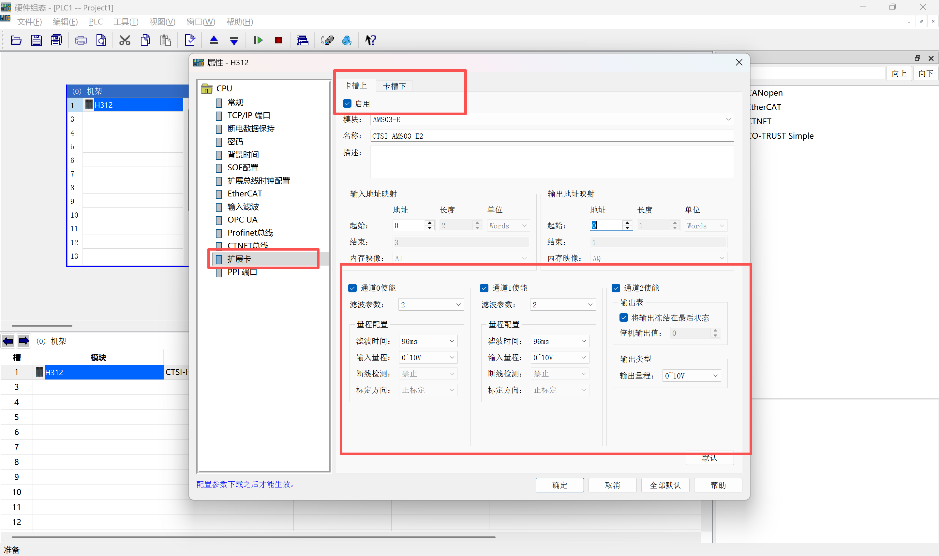This screenshot has width=939, height=556.
Task: Click the Compile check document icon
Action: tap(190, 40)
